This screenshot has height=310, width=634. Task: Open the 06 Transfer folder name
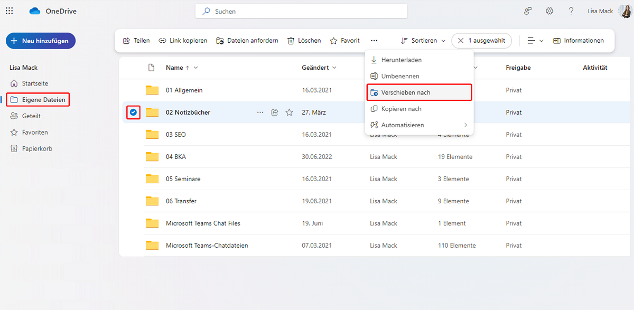coord(181,201)
